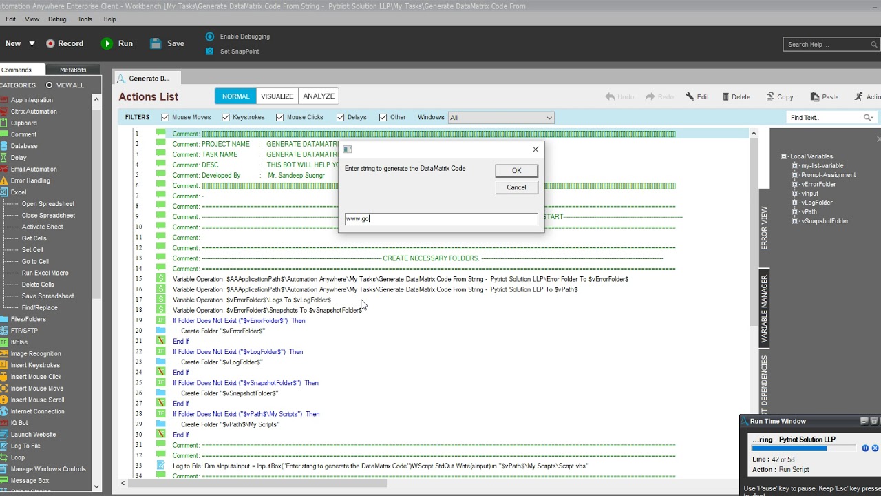The image size is (881, 496).
Task: Select the Launch Website command icon
Action: point(3,435)
